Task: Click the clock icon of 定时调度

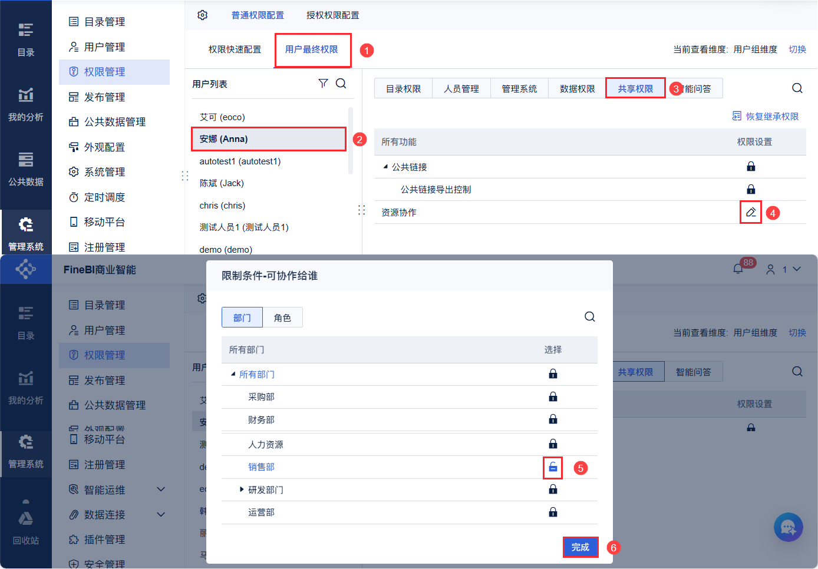Action: point(74,197)
